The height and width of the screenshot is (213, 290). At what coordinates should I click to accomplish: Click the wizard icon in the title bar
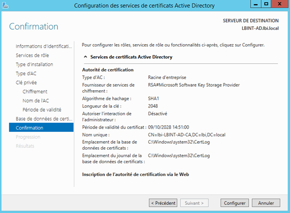point(6,5)
